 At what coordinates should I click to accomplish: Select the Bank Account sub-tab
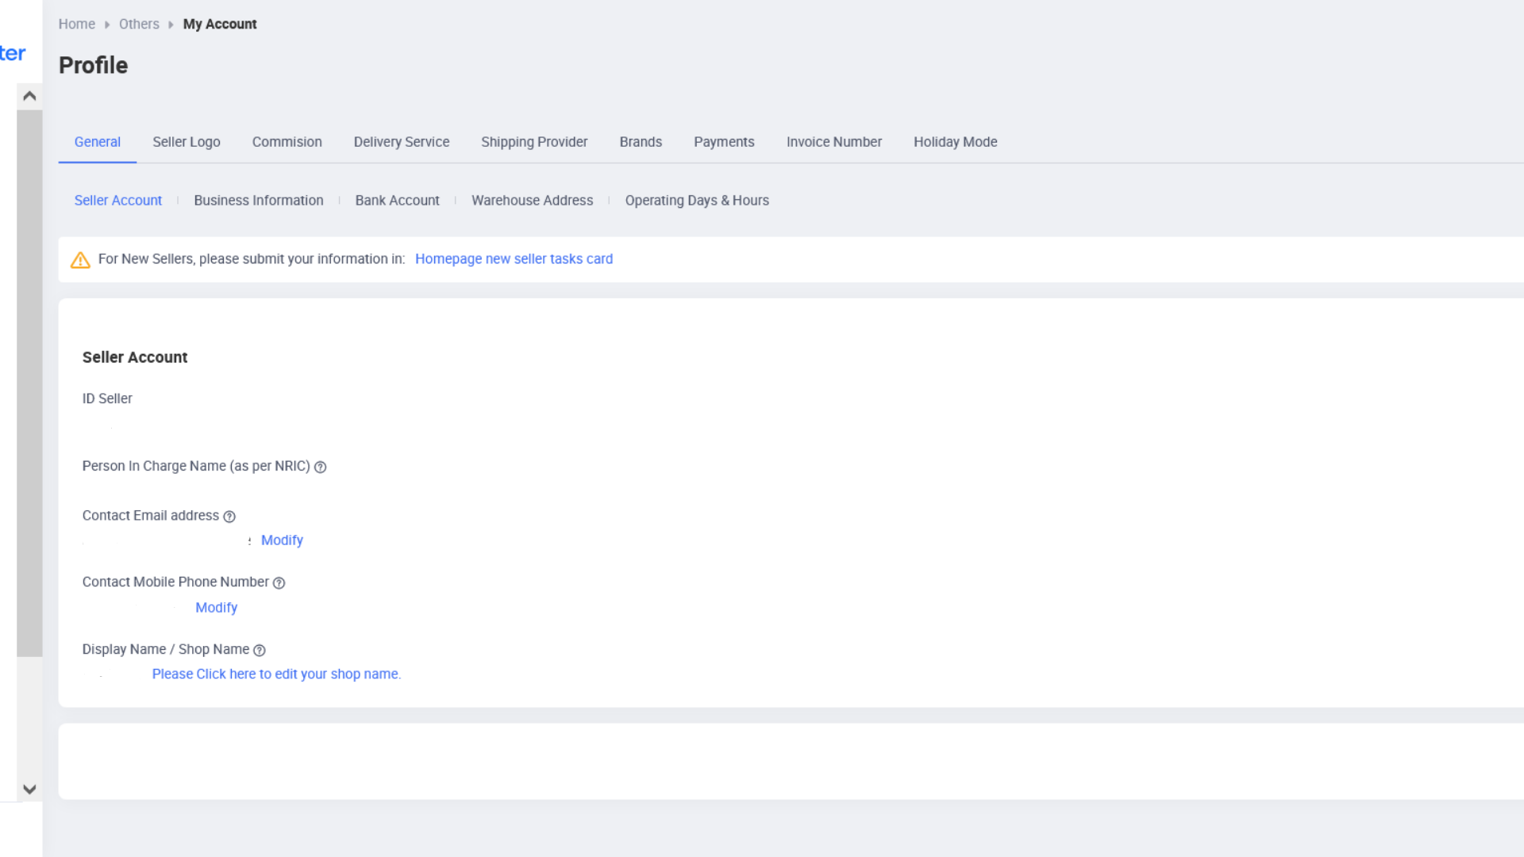click(x=397, y=201)
